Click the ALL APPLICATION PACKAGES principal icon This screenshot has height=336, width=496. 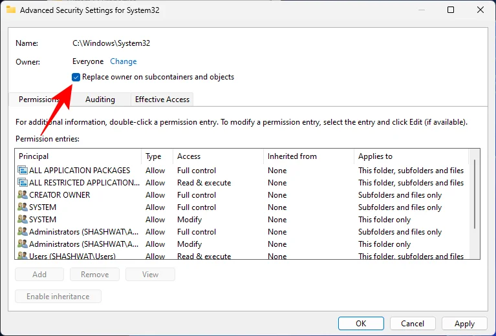click(23, 171)
